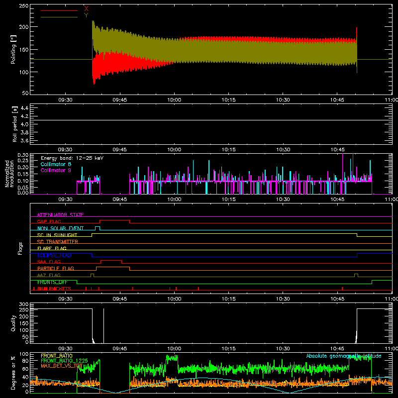Click the 80 tick on Degrees axis

point(25,361)
